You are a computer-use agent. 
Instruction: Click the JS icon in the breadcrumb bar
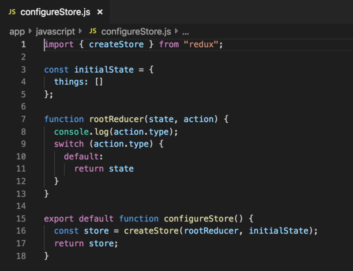(x=93, y=32)
